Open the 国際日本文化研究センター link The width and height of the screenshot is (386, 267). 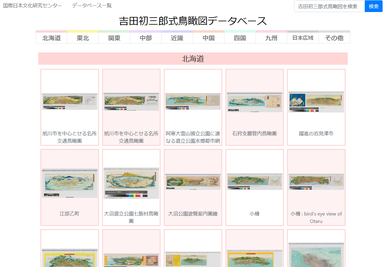tap(32, 6)
